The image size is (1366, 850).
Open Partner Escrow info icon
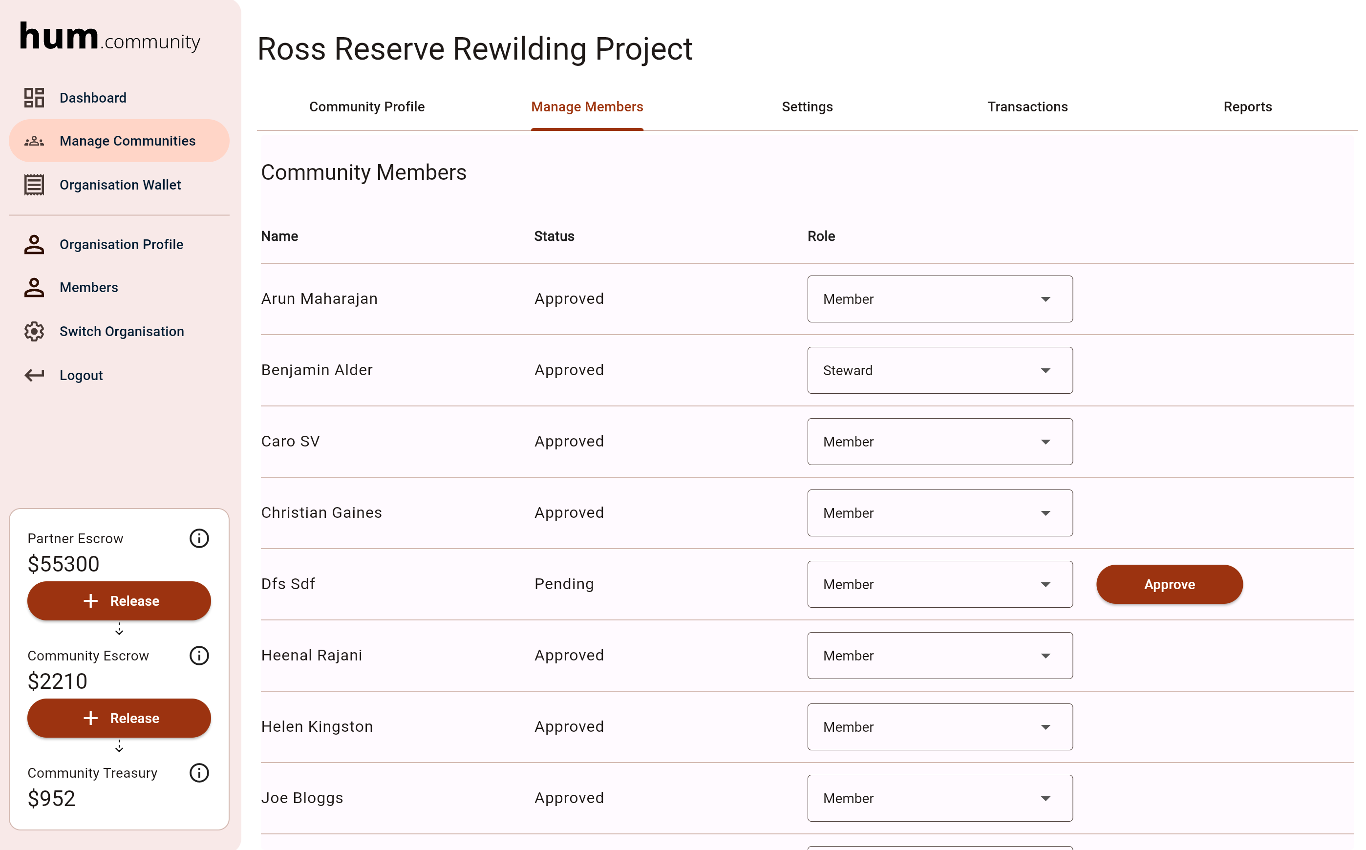coord(199,538)
